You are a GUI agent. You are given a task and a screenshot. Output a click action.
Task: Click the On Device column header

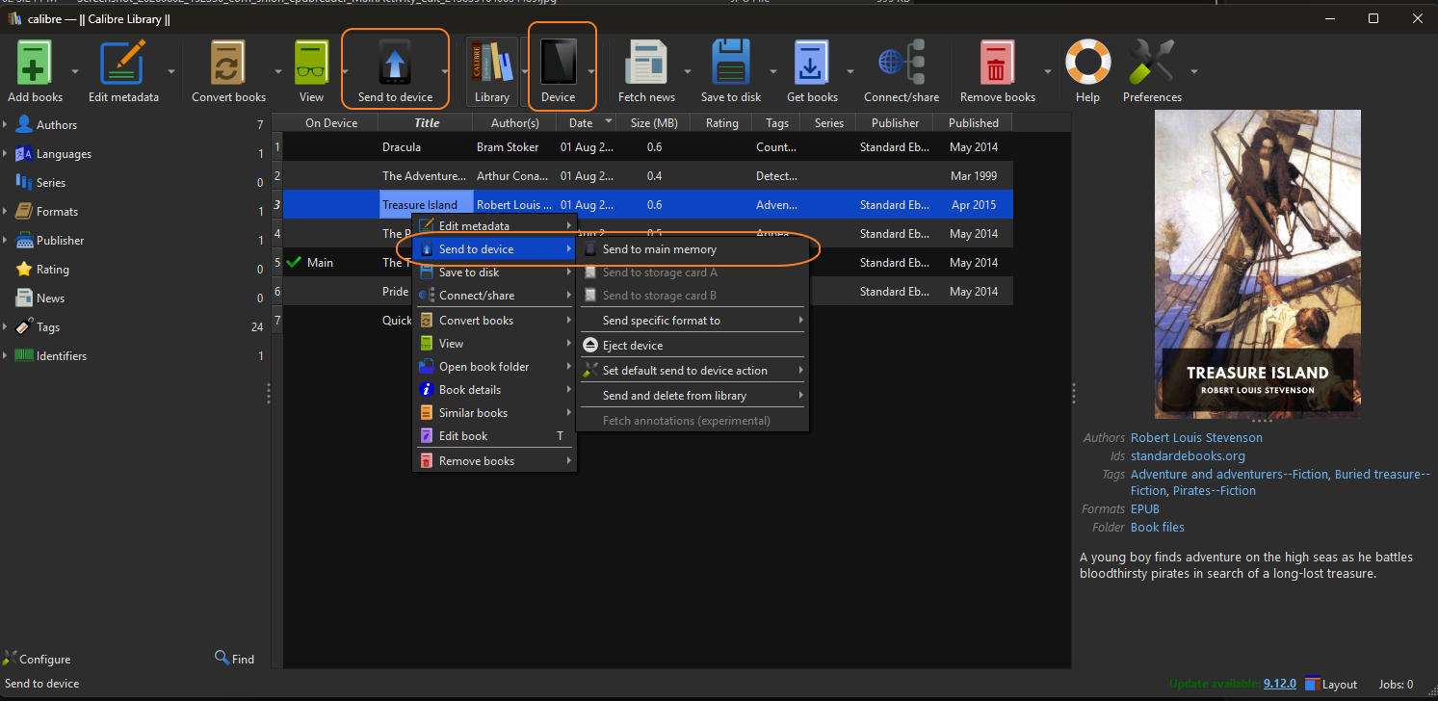pyautogui.click(x=330, y=122)
